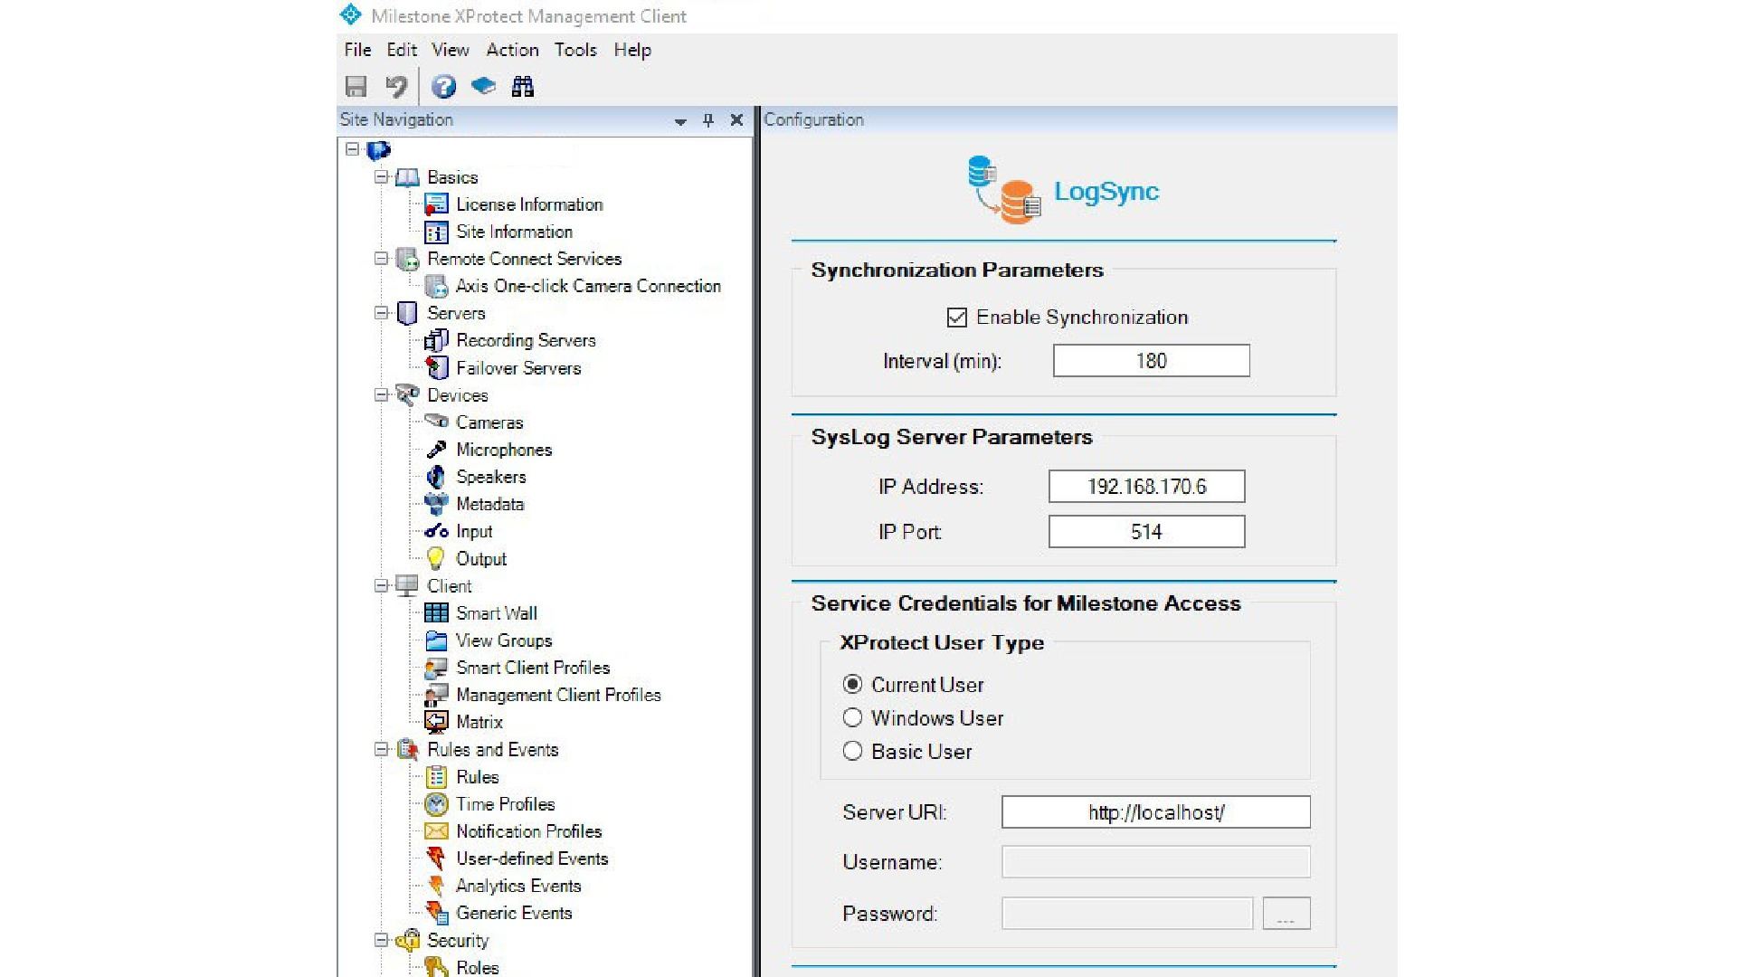Open Help via question mark icon

[x=443, y=86]
